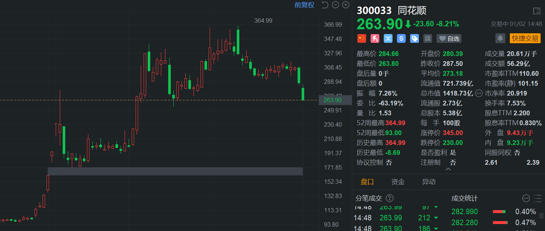
Task: Click the stock code 300033
Action: 374,11
